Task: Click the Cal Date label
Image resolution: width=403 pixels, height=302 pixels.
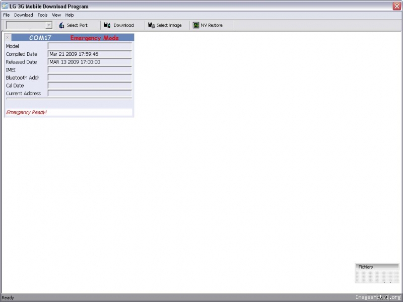Action: click(15, 86)
